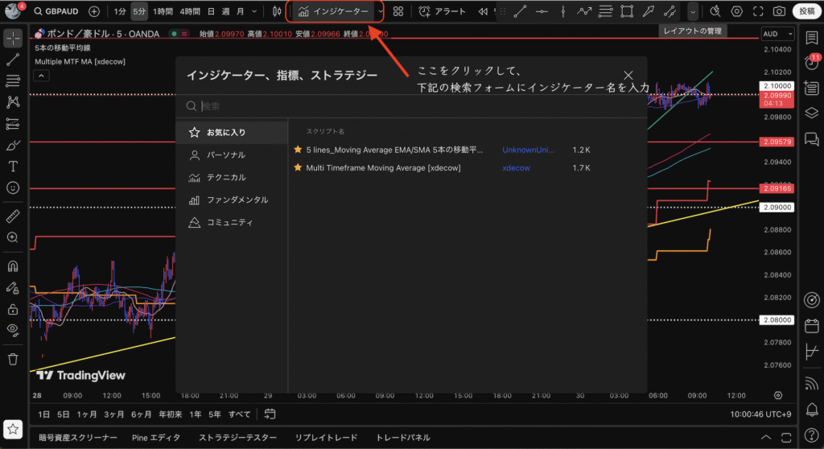Add a symbol with the plus icon

coord(94,11)
